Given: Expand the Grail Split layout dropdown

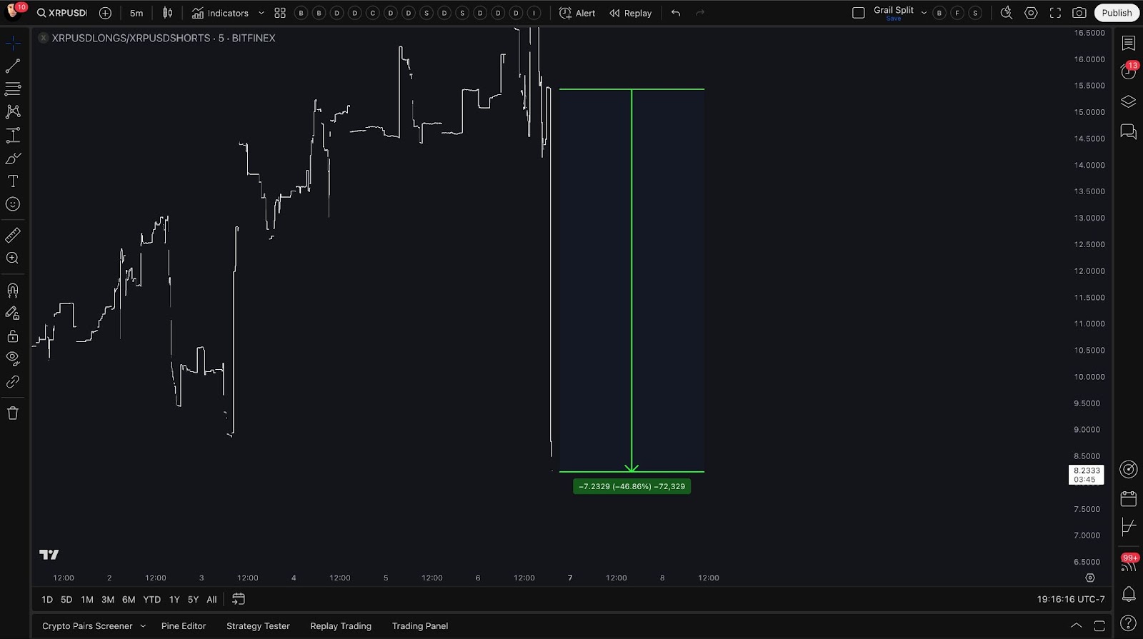Looking at the screenshot, I should coord(924,13).
